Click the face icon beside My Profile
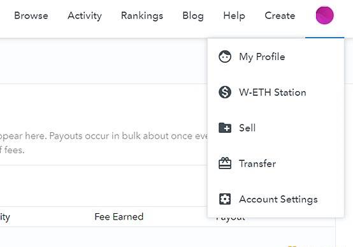This screenshot has width=353, height=247. coord(225,56)
